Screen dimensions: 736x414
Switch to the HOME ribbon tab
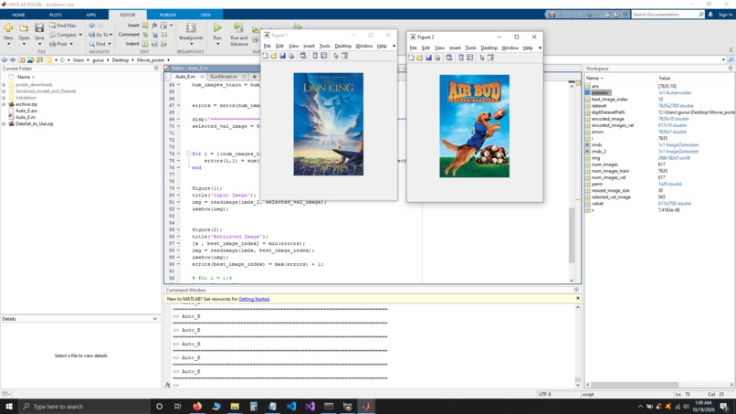point(18,15)
